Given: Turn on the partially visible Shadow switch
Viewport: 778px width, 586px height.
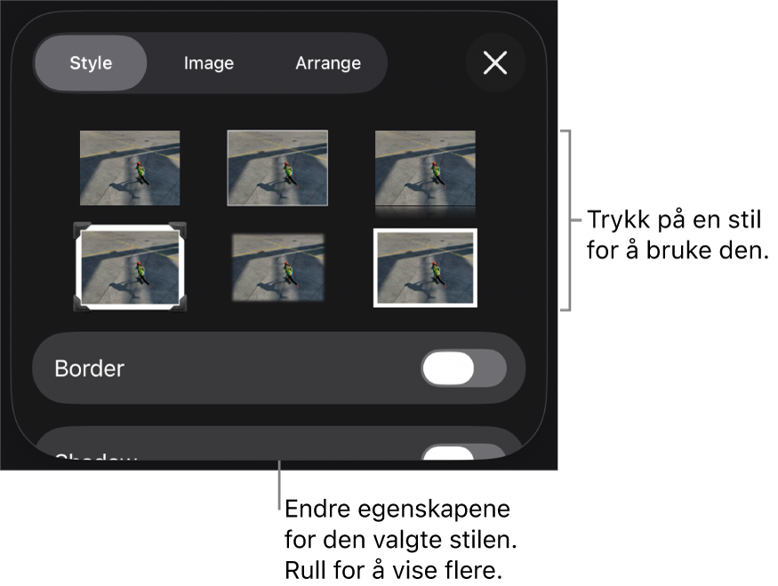Looking at the screenshot, I should [x=463, y=452].
